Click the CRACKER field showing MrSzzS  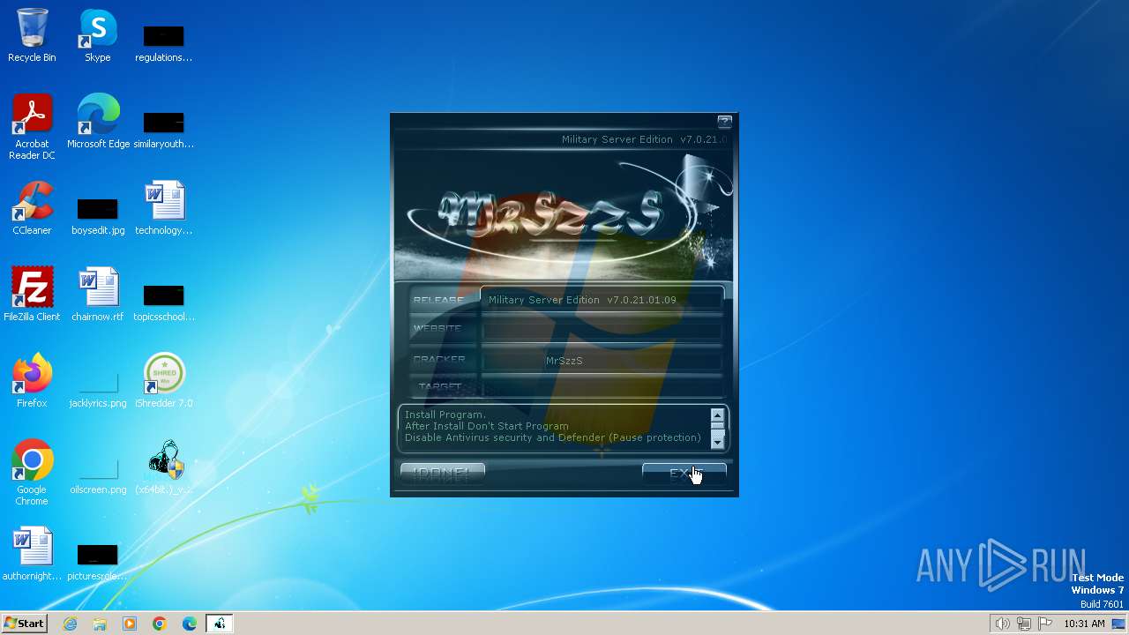602,361
